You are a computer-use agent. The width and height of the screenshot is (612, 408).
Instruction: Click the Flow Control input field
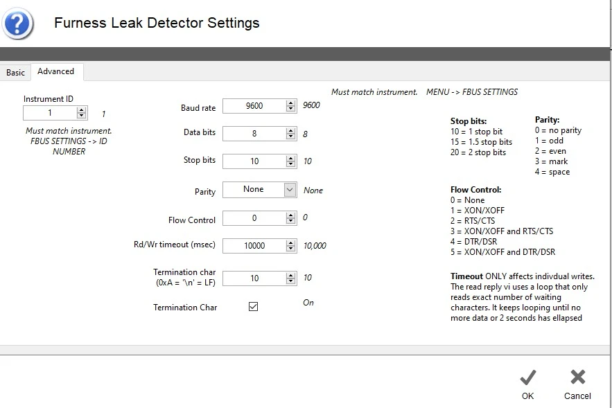click(x=254, y=218)
